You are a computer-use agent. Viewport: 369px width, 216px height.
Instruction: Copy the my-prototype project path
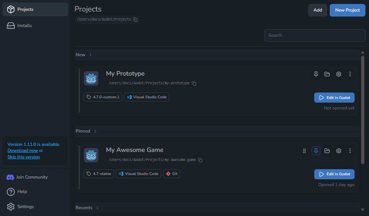pyautogui.click(x=194, y=83)
